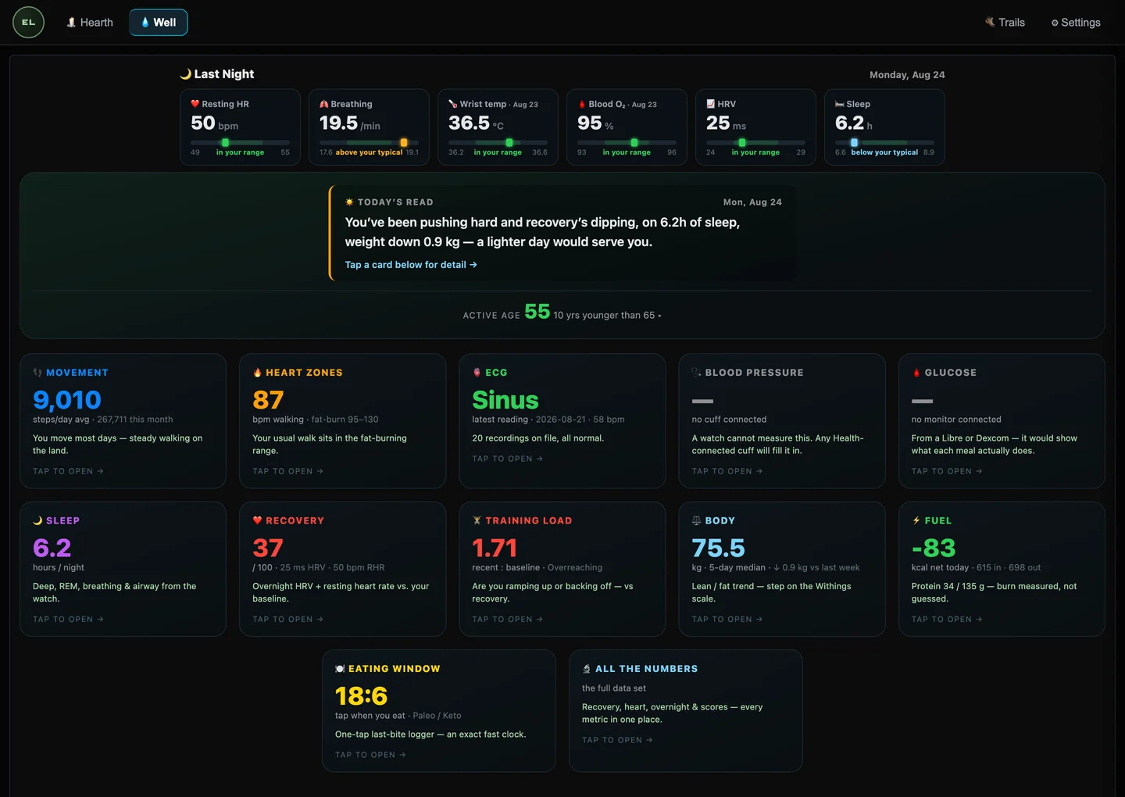Click the EL avatar logo

click(29, 22)
